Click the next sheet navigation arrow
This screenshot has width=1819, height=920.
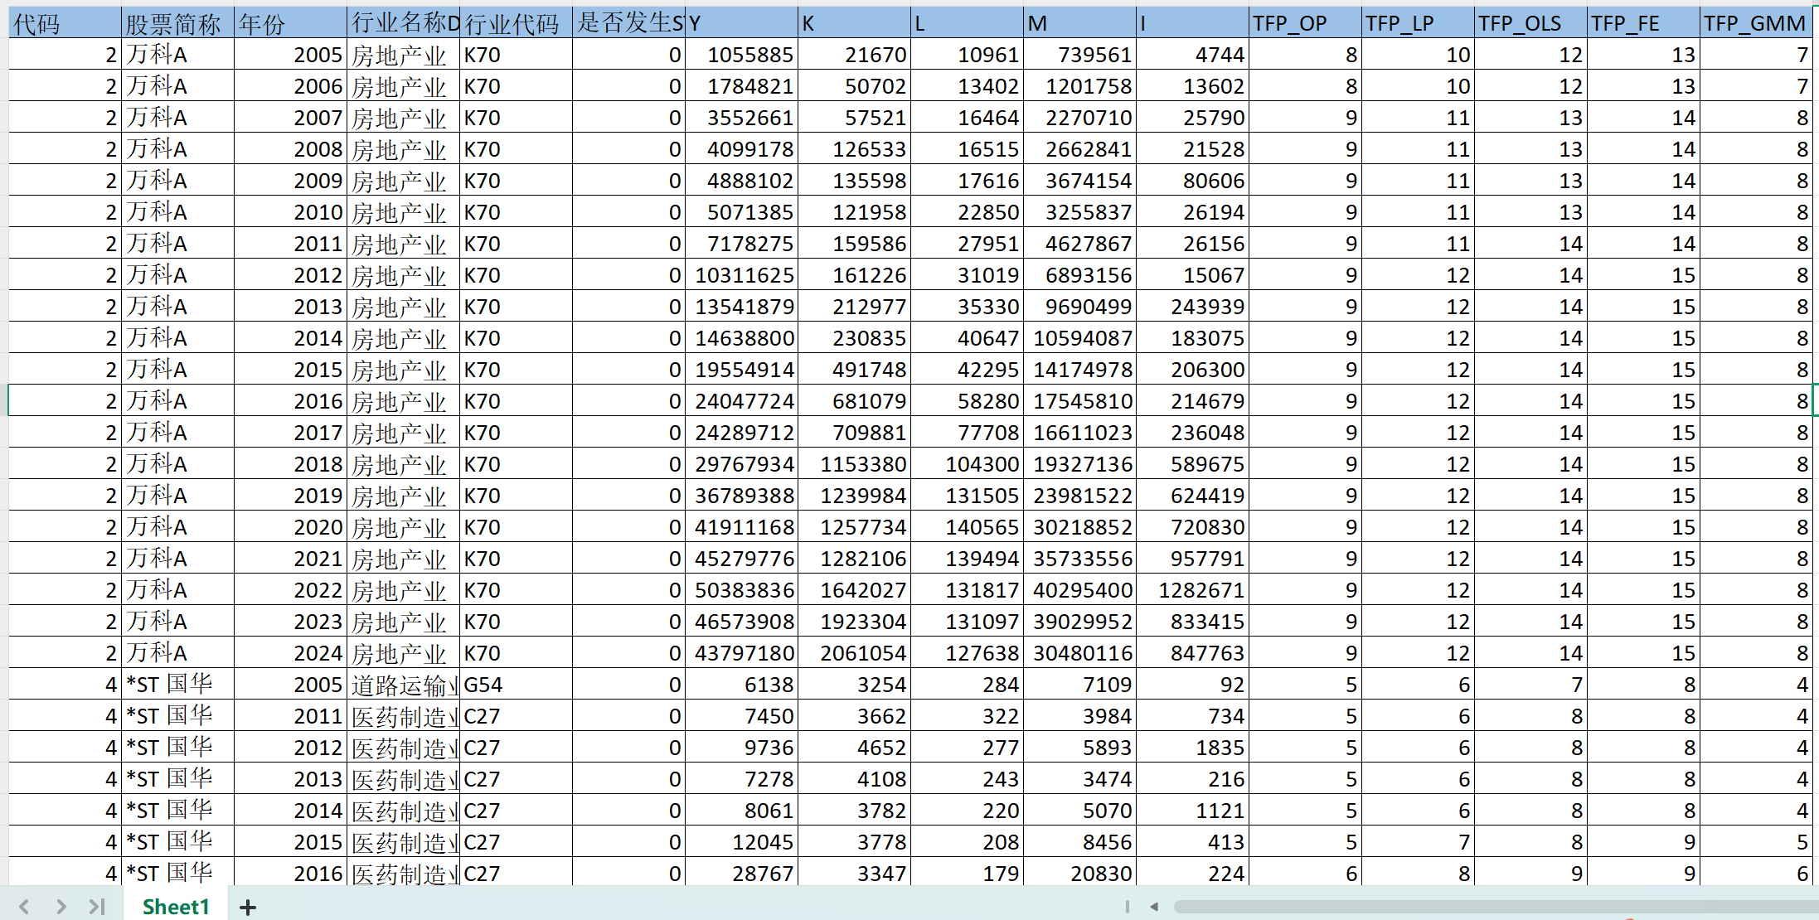61,907
